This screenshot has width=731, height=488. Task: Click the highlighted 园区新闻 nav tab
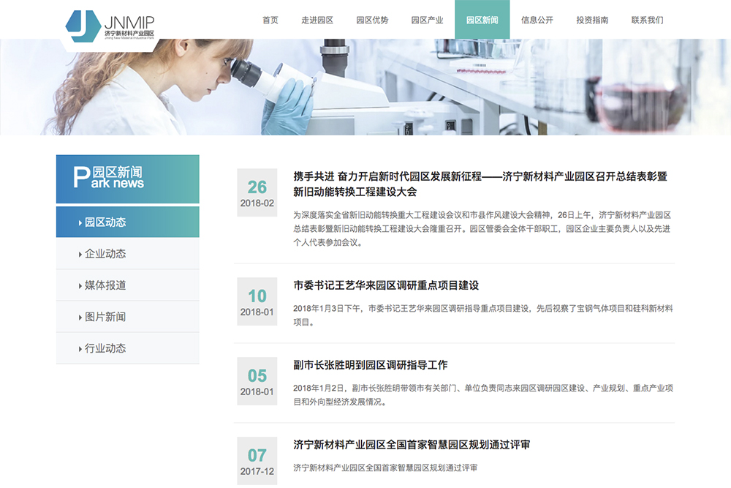click(x=482, y=20)
